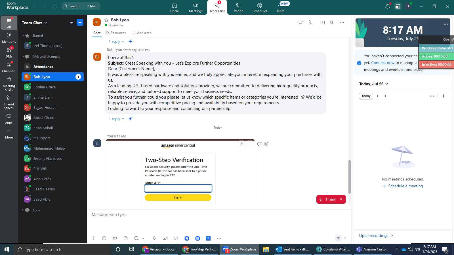Open more options in chat header
This screenshot has width=454, height=255.
point(342,22)
